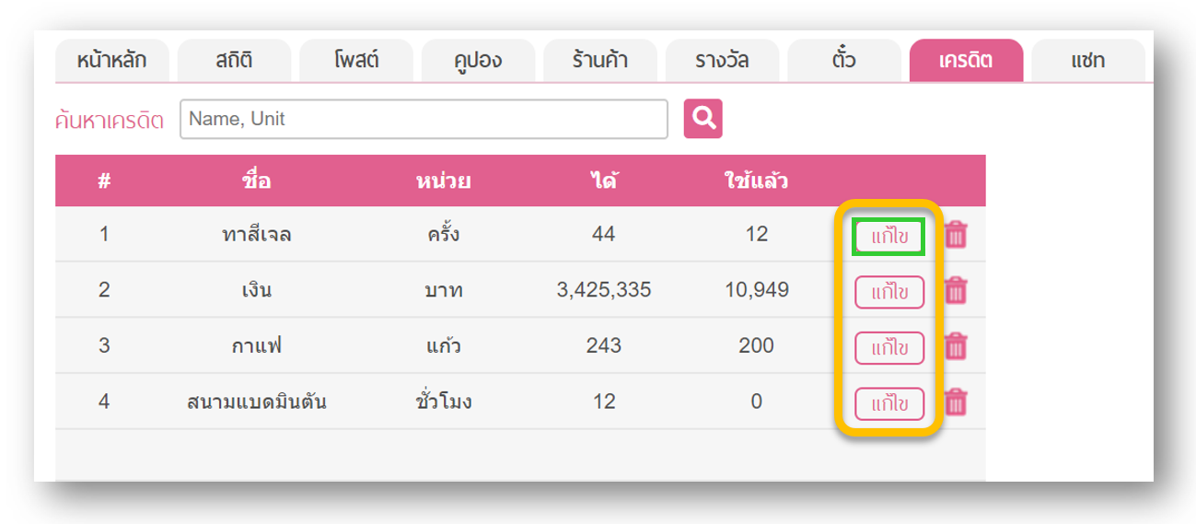Delete the กาแฟ credit row
This screenshot has width=1196, height=524.
coord(957,347)
